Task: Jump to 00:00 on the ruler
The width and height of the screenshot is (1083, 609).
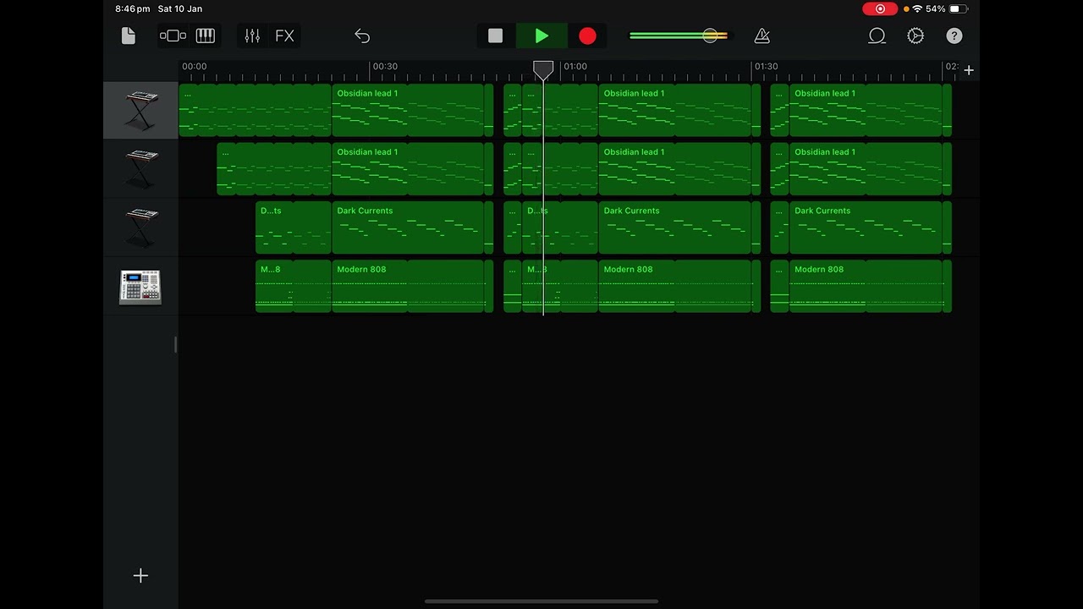Action: click(194, 66)
